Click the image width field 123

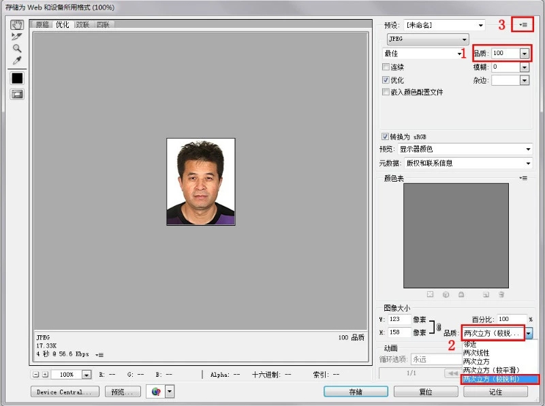coord(399,319)
